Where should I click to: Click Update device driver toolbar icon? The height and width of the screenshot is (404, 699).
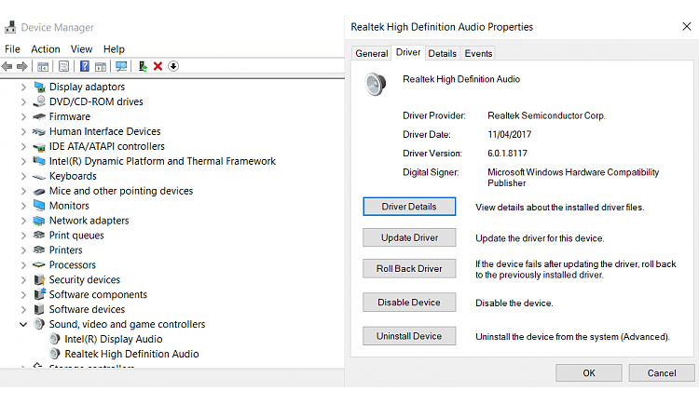[x=143, y=66]
